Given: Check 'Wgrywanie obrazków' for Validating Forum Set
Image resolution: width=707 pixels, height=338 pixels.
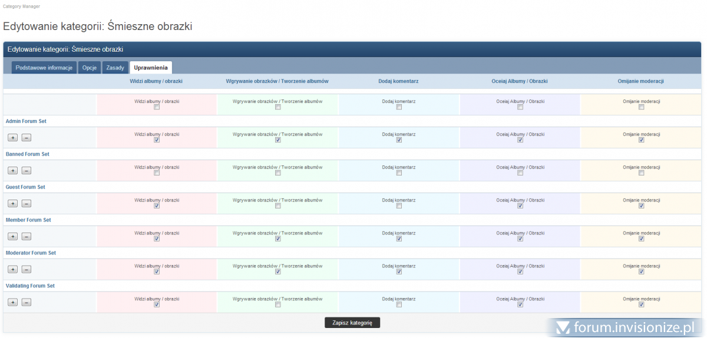Looking at the screenshot, I should 277,305.
